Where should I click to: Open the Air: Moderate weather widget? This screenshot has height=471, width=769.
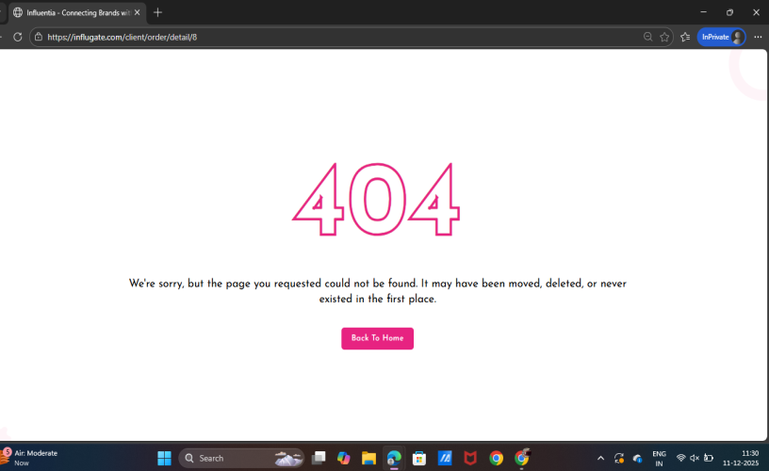33,458
